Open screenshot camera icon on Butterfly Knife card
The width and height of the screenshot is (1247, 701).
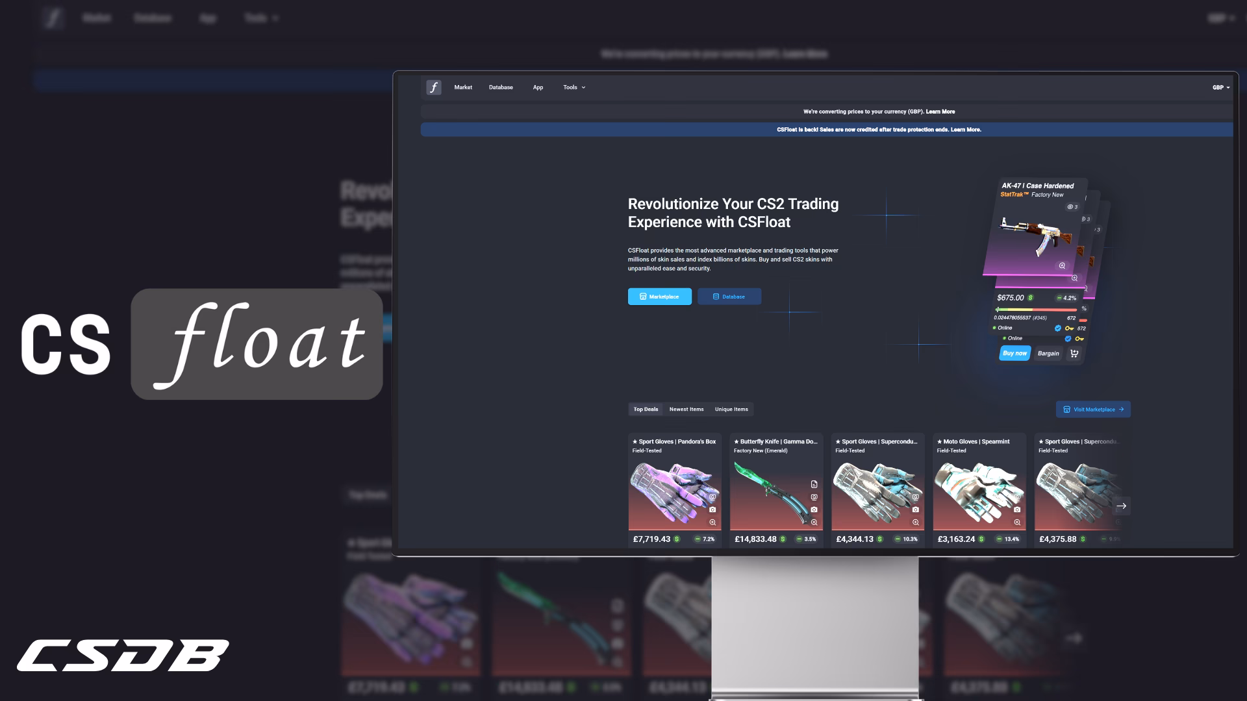click(x=814, y=510)
